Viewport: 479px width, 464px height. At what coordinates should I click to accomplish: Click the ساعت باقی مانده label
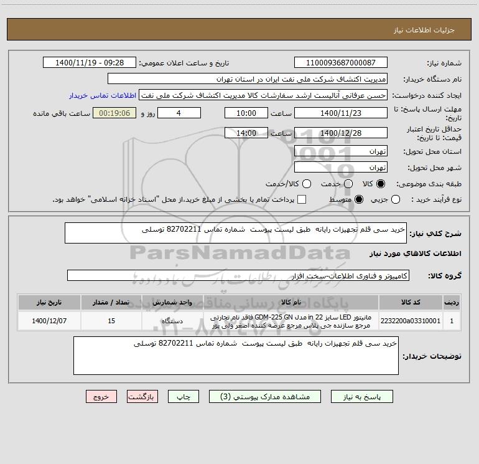pos(62,113)
